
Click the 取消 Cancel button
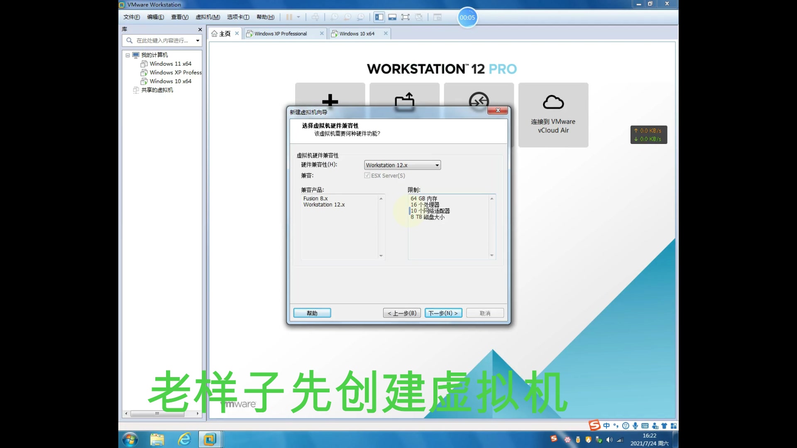point(484,313)
